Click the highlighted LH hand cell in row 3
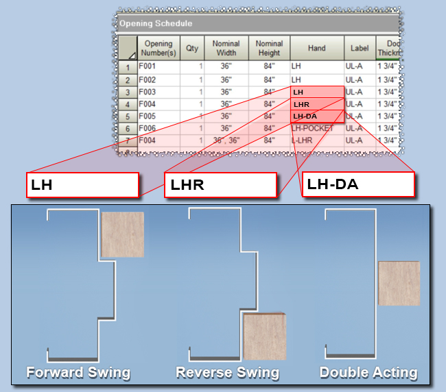This screenshot has width=446, height=392. [x=317, y=92]
